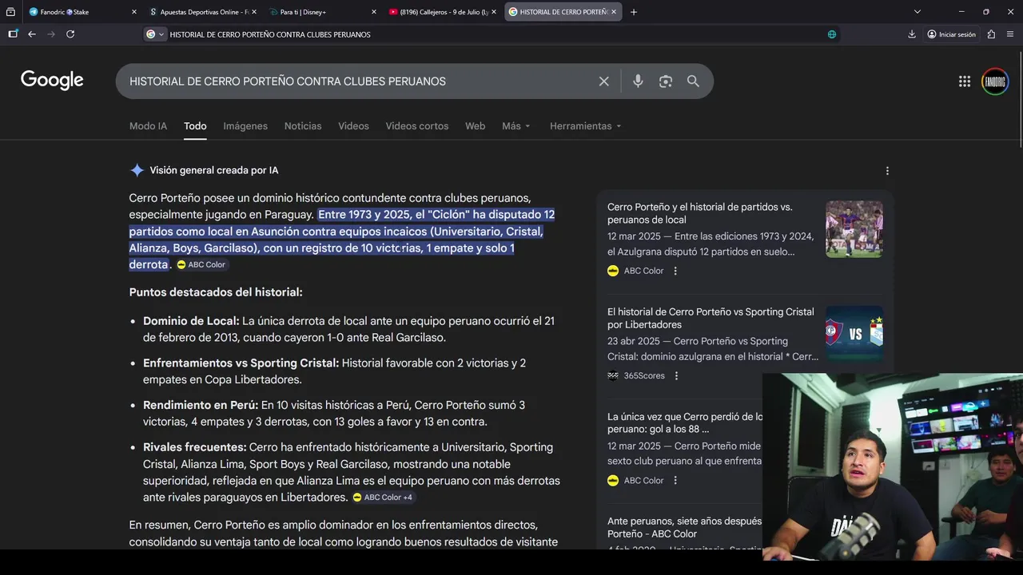Open 'Ante peruanos, siete años después' result
Screen dimensions: 1023x575
click(685, 527)
